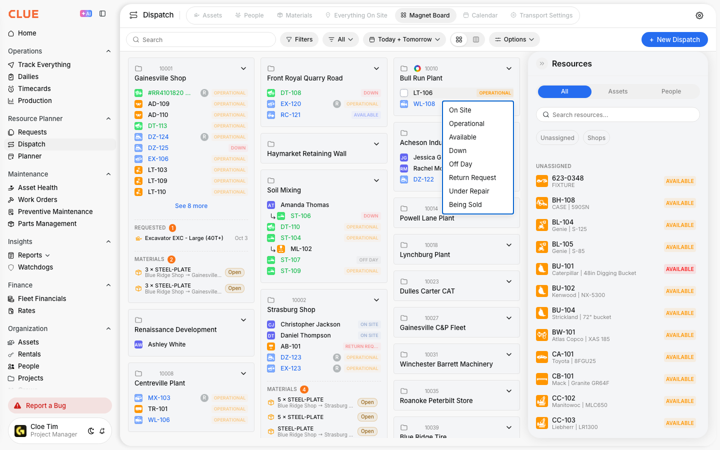Click the BL-104 boom lift icon

pos(542,225)
